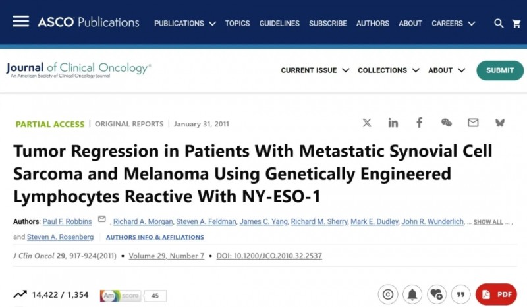Share article by email envelope icon
This screenshot has height=307, width=527.
[473, 123]
